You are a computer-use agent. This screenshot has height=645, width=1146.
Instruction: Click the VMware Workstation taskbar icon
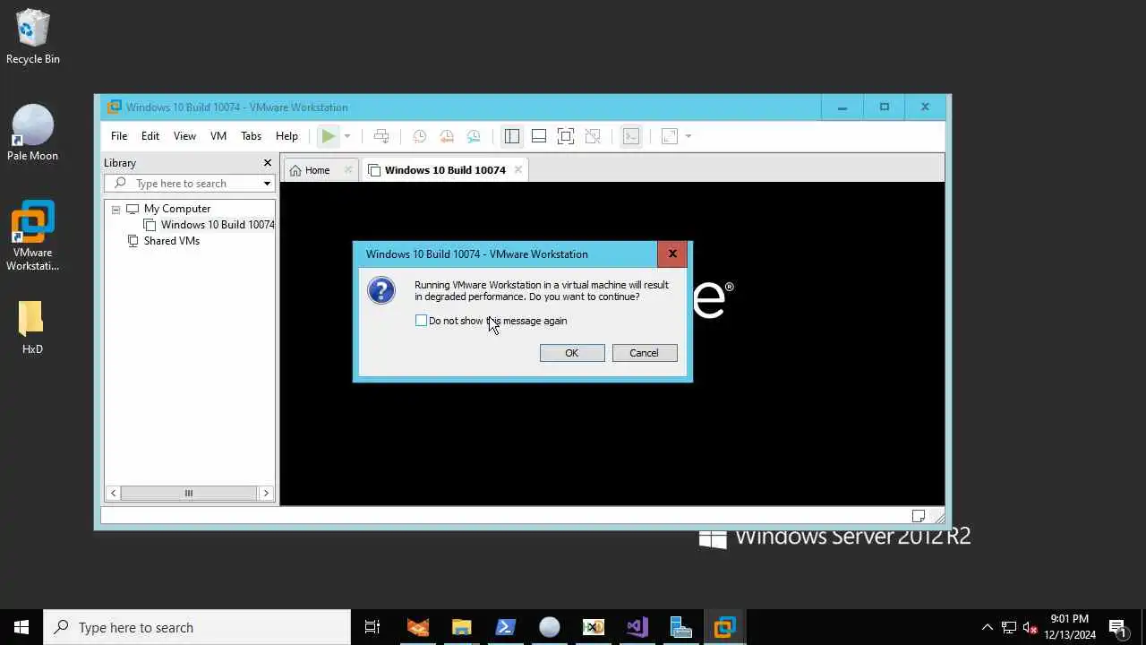tap(724, 627)
